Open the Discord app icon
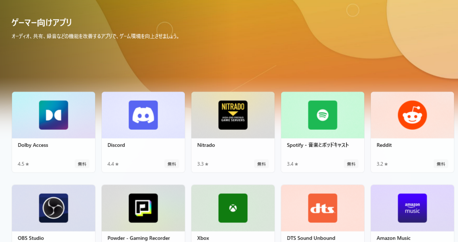The height and width of the screenshot is (242, 458). [x=143, y=115]
